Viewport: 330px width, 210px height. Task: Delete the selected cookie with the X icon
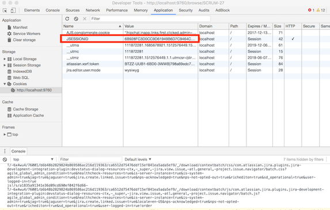click(x=85, y=19)
